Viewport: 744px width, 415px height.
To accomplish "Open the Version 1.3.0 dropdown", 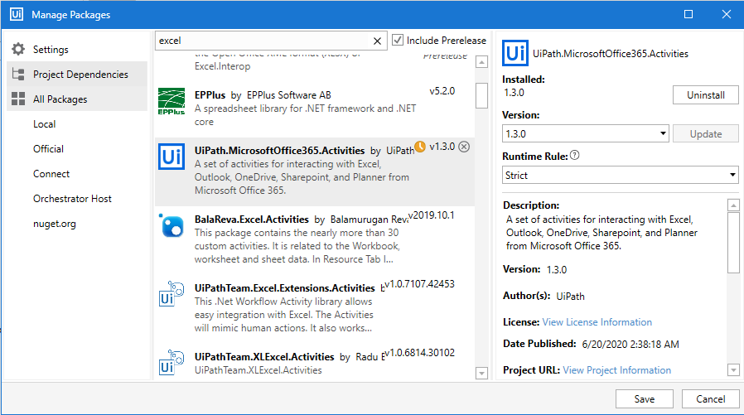I will [586, 133].
